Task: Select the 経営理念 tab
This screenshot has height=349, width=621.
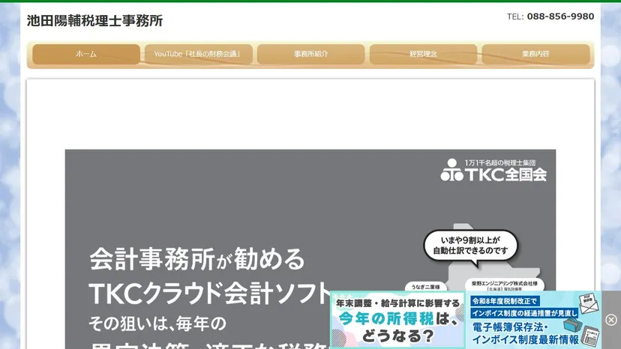Action: point(423,54)
